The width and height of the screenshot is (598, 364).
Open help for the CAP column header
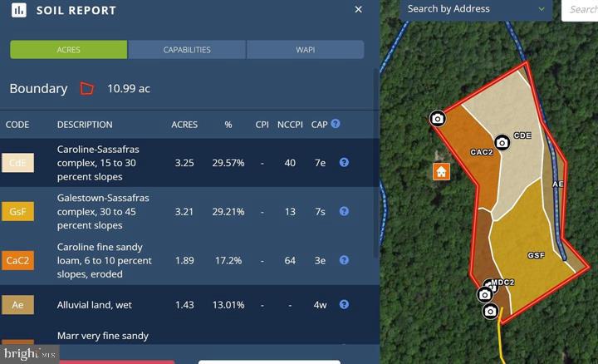click(x=336, y=124)
